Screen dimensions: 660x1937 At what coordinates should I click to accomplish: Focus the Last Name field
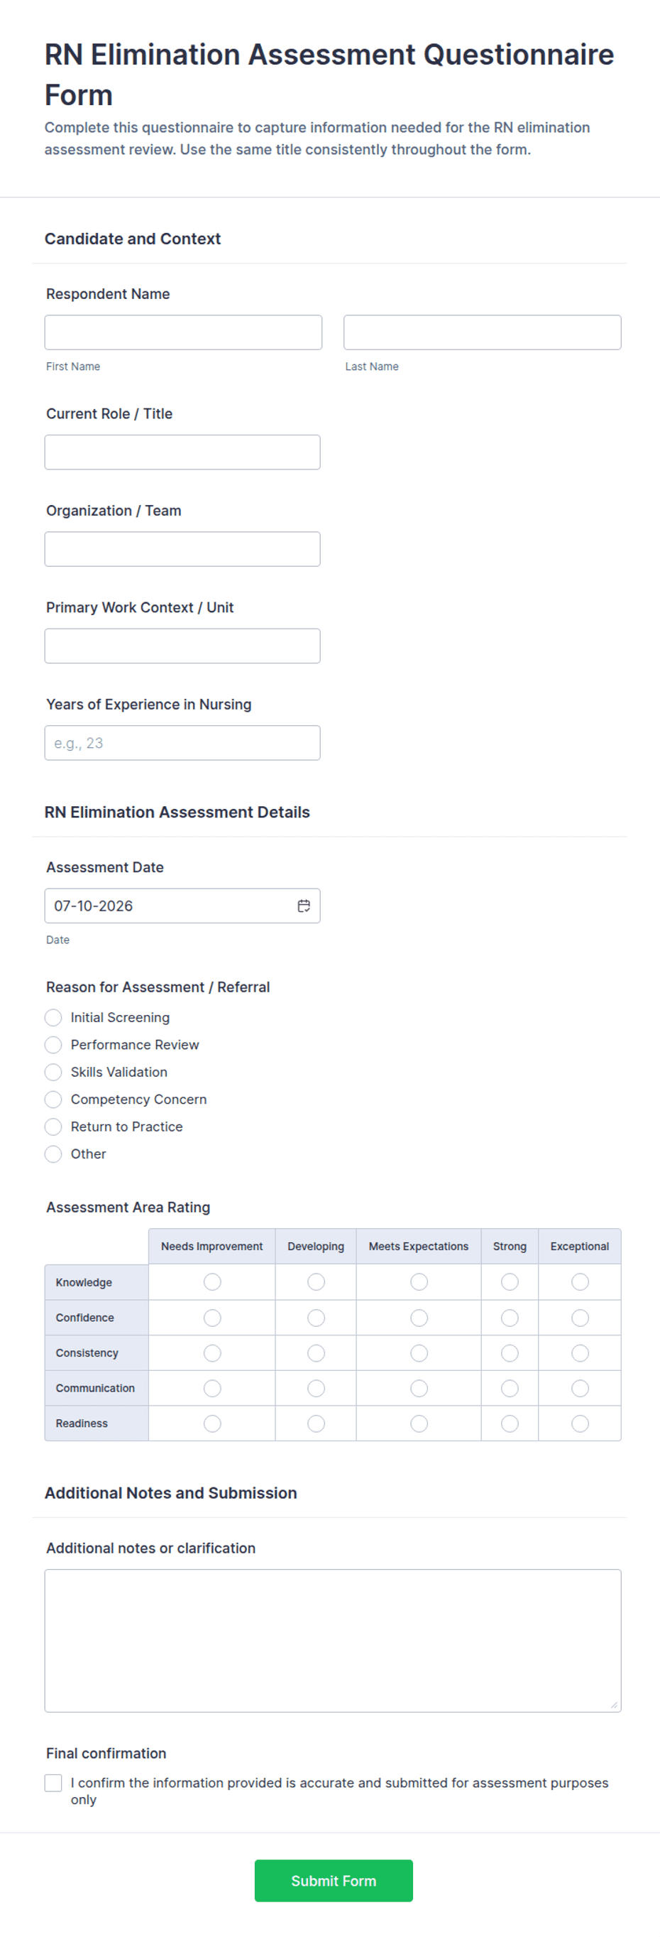482,332
